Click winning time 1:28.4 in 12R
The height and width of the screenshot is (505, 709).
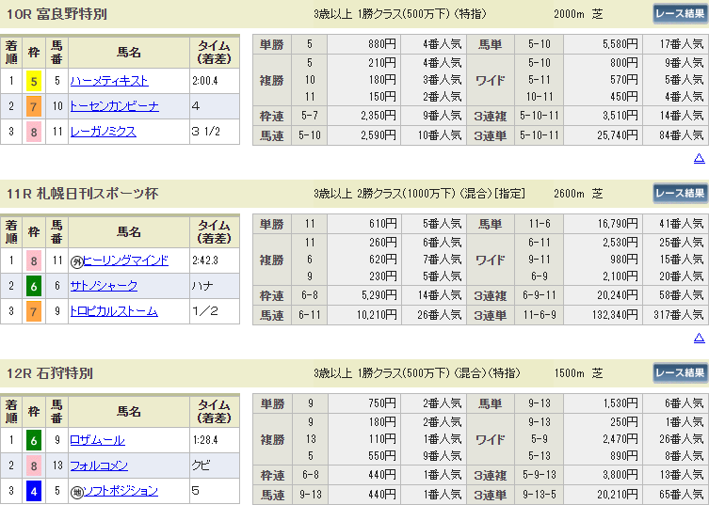pyautogui.click(x=205, y=440)
